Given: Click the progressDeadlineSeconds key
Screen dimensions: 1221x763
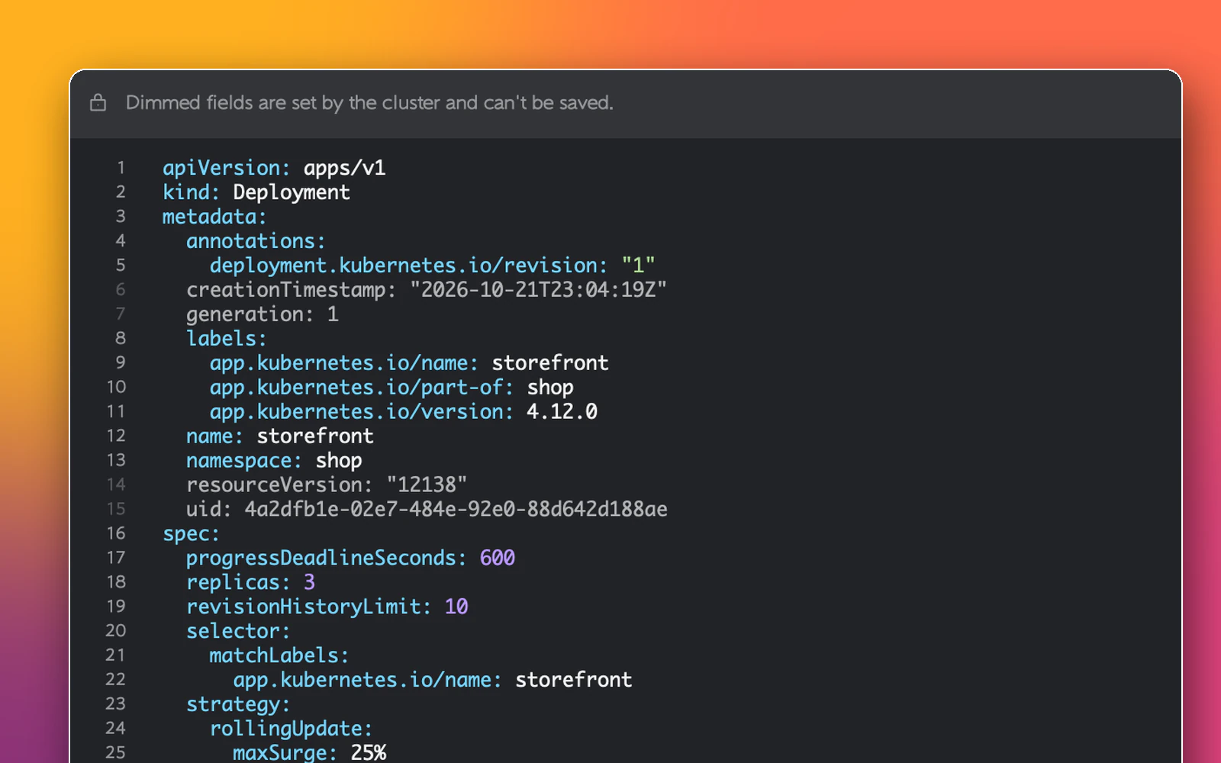Looking at the screenshot, I should [x=327, y=559].
